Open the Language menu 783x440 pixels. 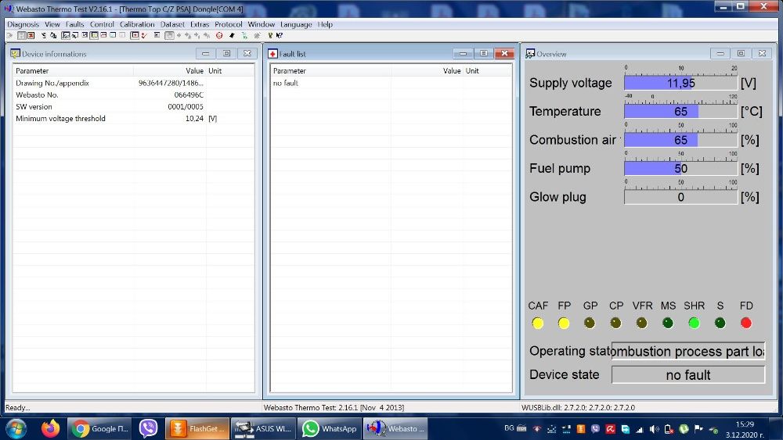click(296, 24)
